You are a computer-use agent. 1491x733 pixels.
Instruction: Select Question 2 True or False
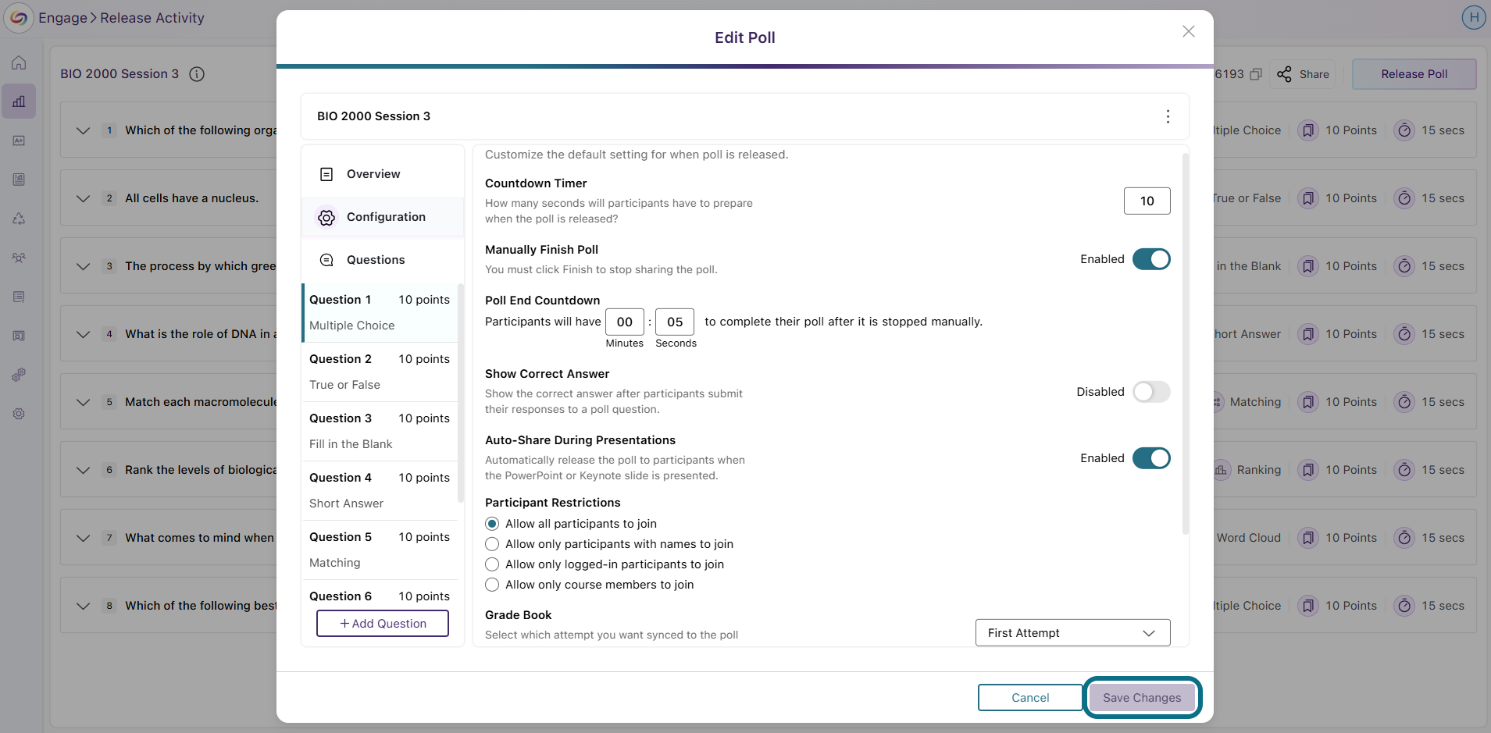click(380, 372)
